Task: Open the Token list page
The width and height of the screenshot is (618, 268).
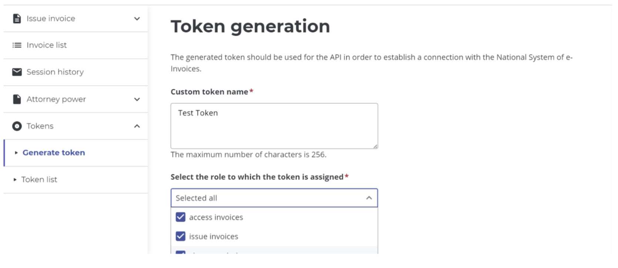Action: pyautogui.click(x=39, y=179)
